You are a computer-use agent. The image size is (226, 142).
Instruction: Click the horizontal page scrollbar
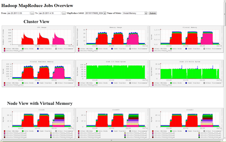[x=112, y=140]
